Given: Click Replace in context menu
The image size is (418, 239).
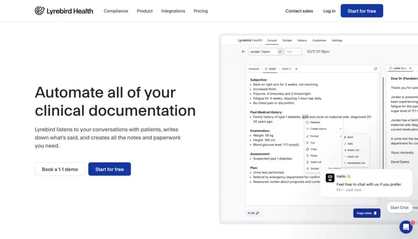Looking at the screenshot, I should click(315, 123).
